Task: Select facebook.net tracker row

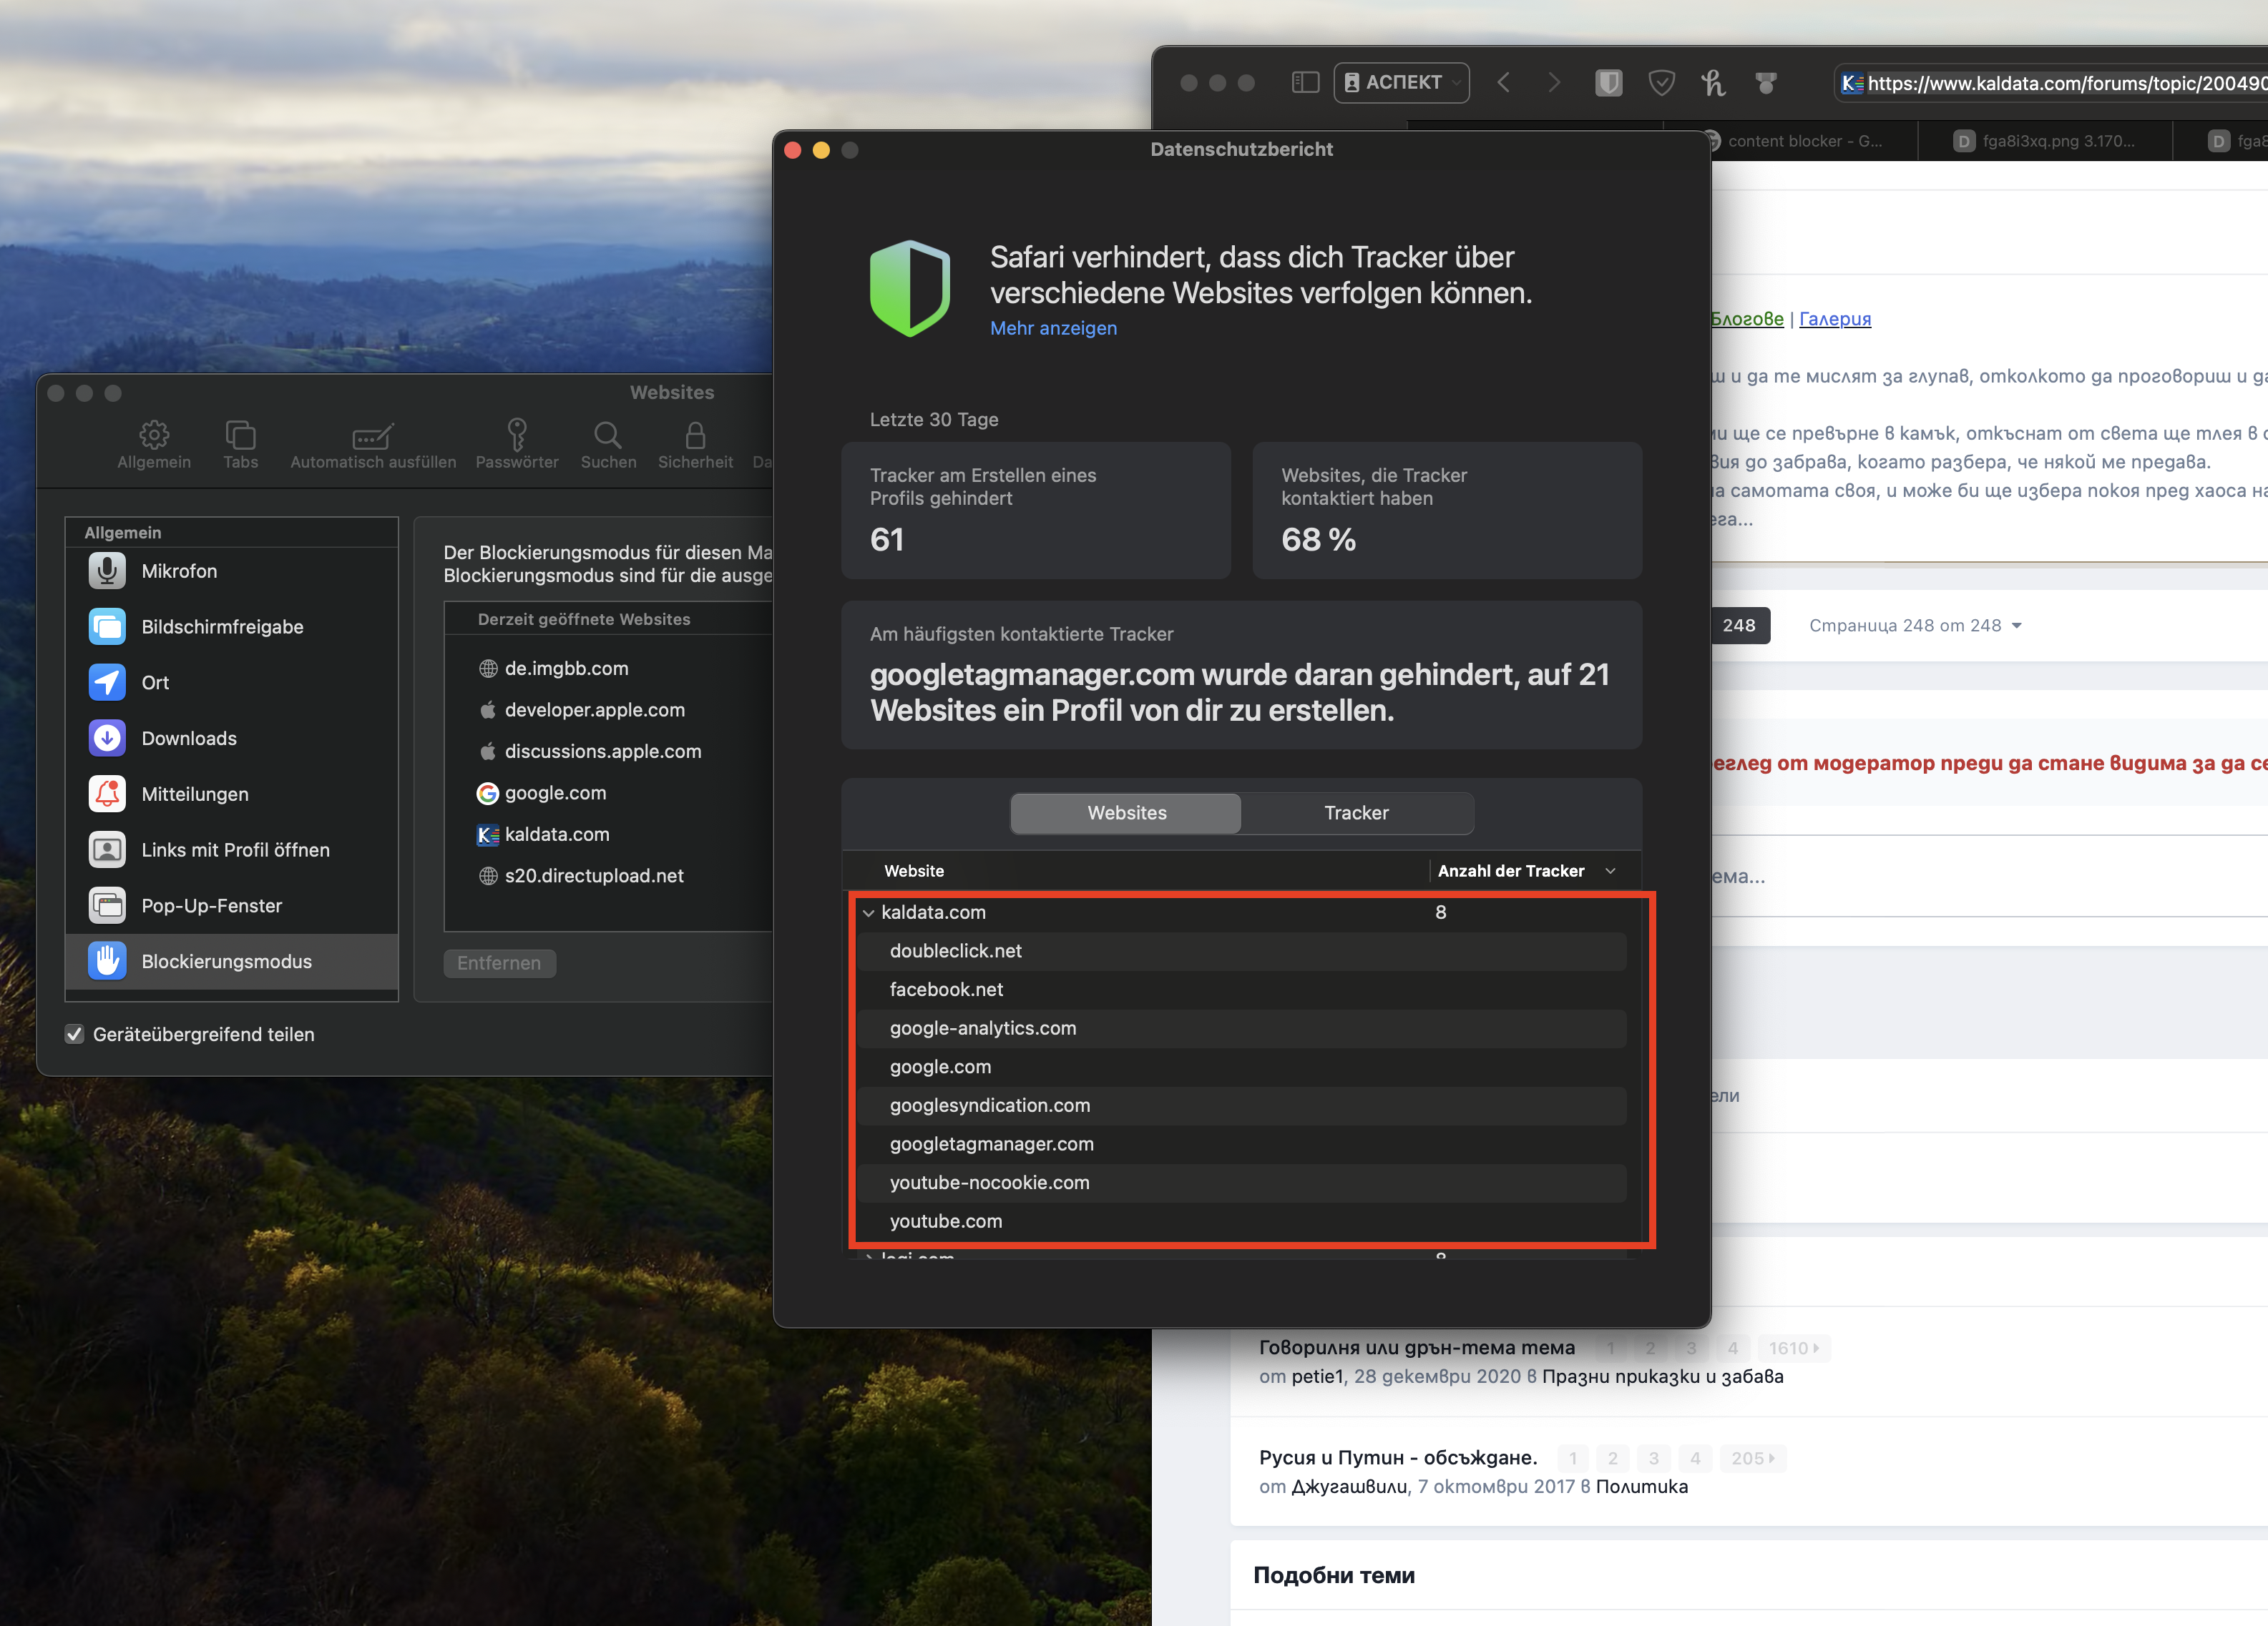Action: (x=1242, y=990)
